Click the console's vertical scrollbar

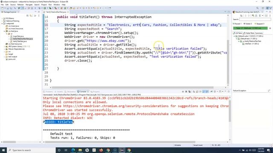[230, 111]
